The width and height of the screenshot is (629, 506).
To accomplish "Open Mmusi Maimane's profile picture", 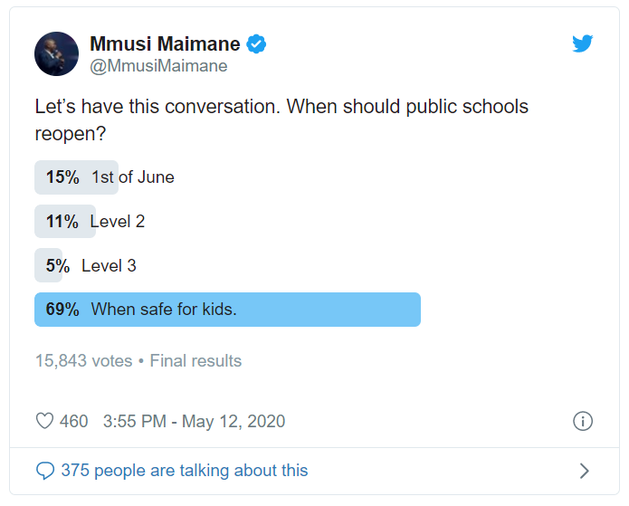I will coord(56,53).
